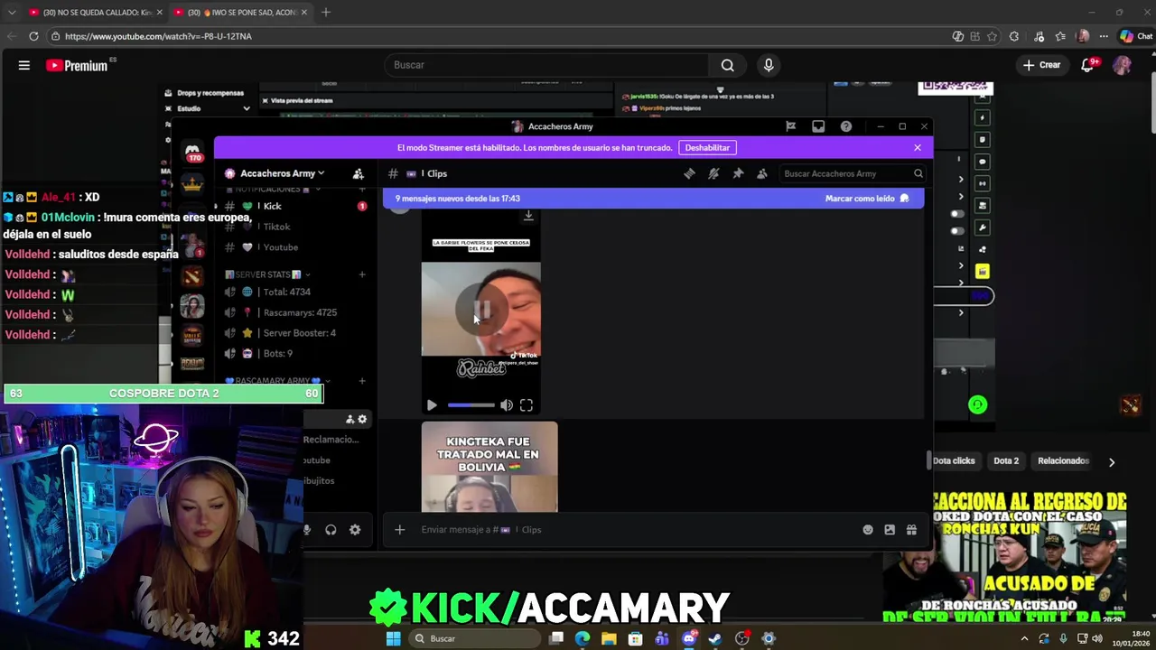Open gift Nitro icon
Screen dimensions: 1156x650
(x=911, y=530)
